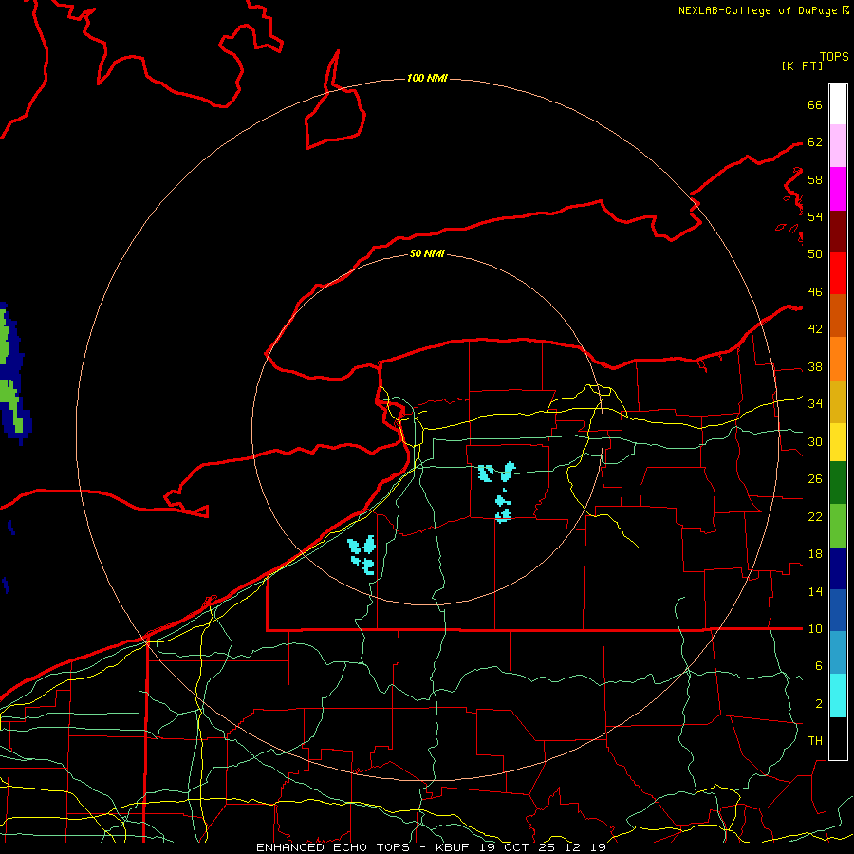Click the "NEXLAB-College of DuPage" credit text
This screenshot has width=854, height=854.
(x=757, y=10)
